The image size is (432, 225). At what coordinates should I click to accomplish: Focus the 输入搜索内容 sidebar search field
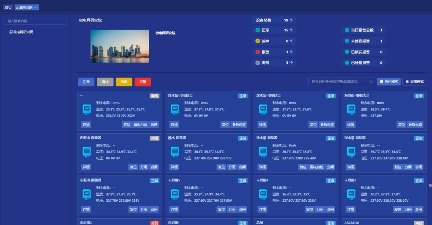coord(35,21)
